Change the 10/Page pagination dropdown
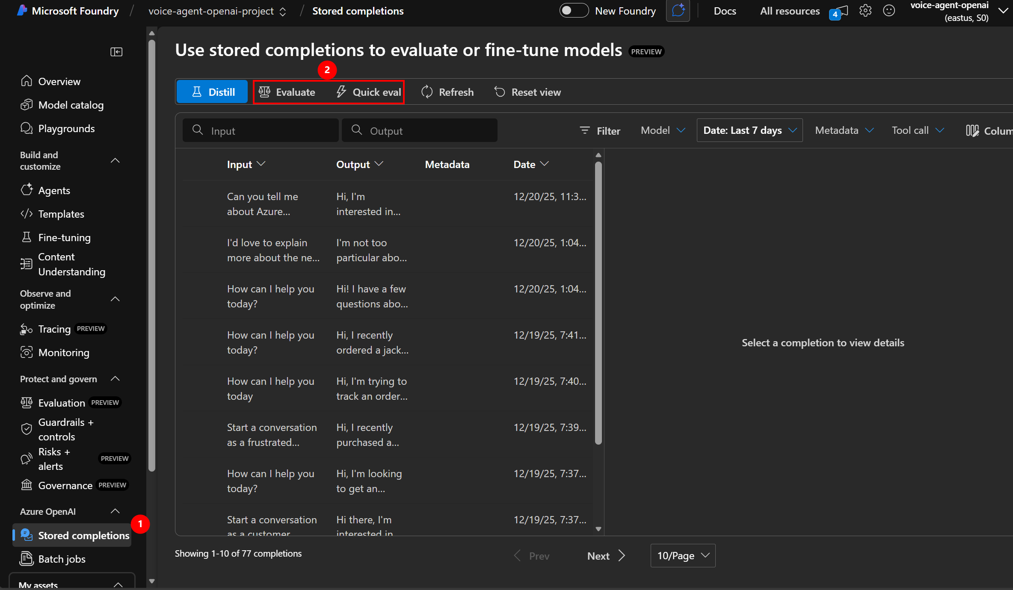 click(x=682, y=555)
